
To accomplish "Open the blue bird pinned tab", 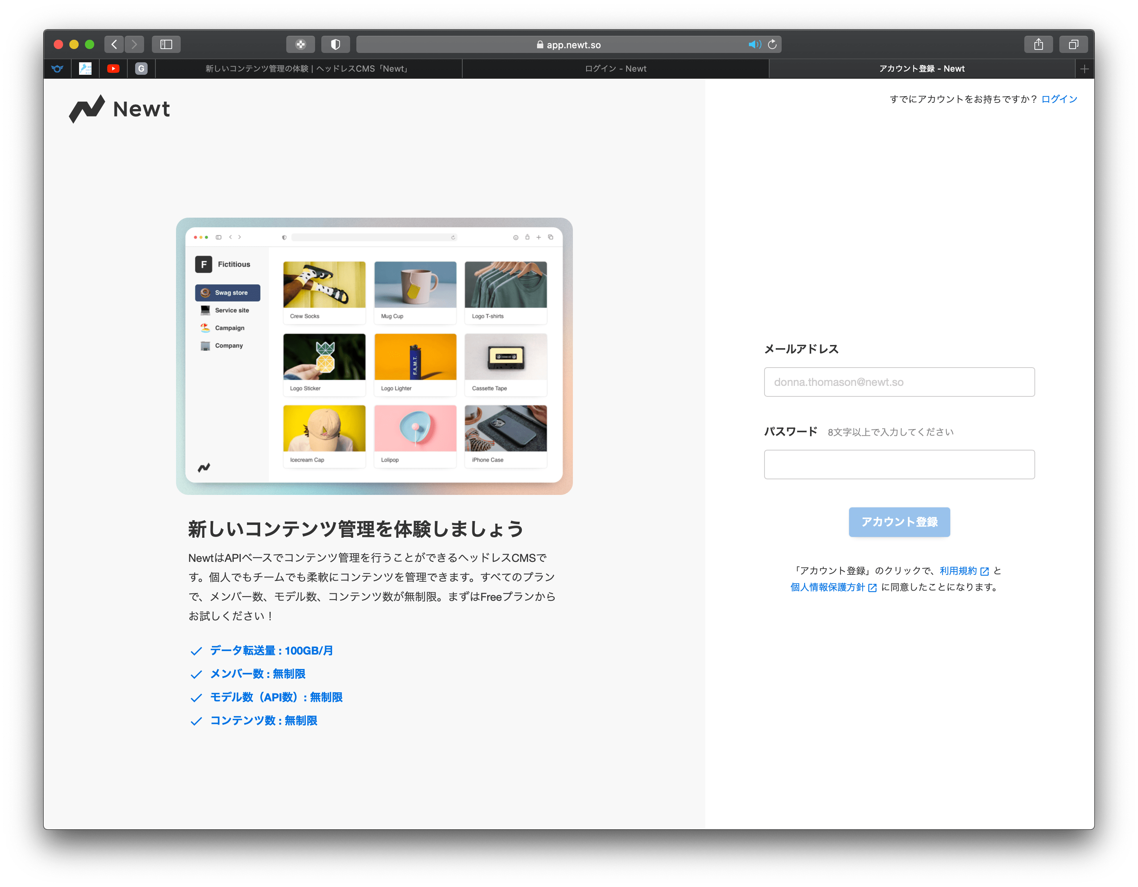I will coord(57,69).
